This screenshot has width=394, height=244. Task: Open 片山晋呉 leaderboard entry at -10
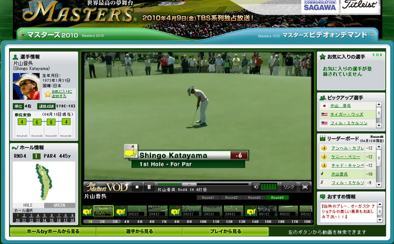pos(339,174)
